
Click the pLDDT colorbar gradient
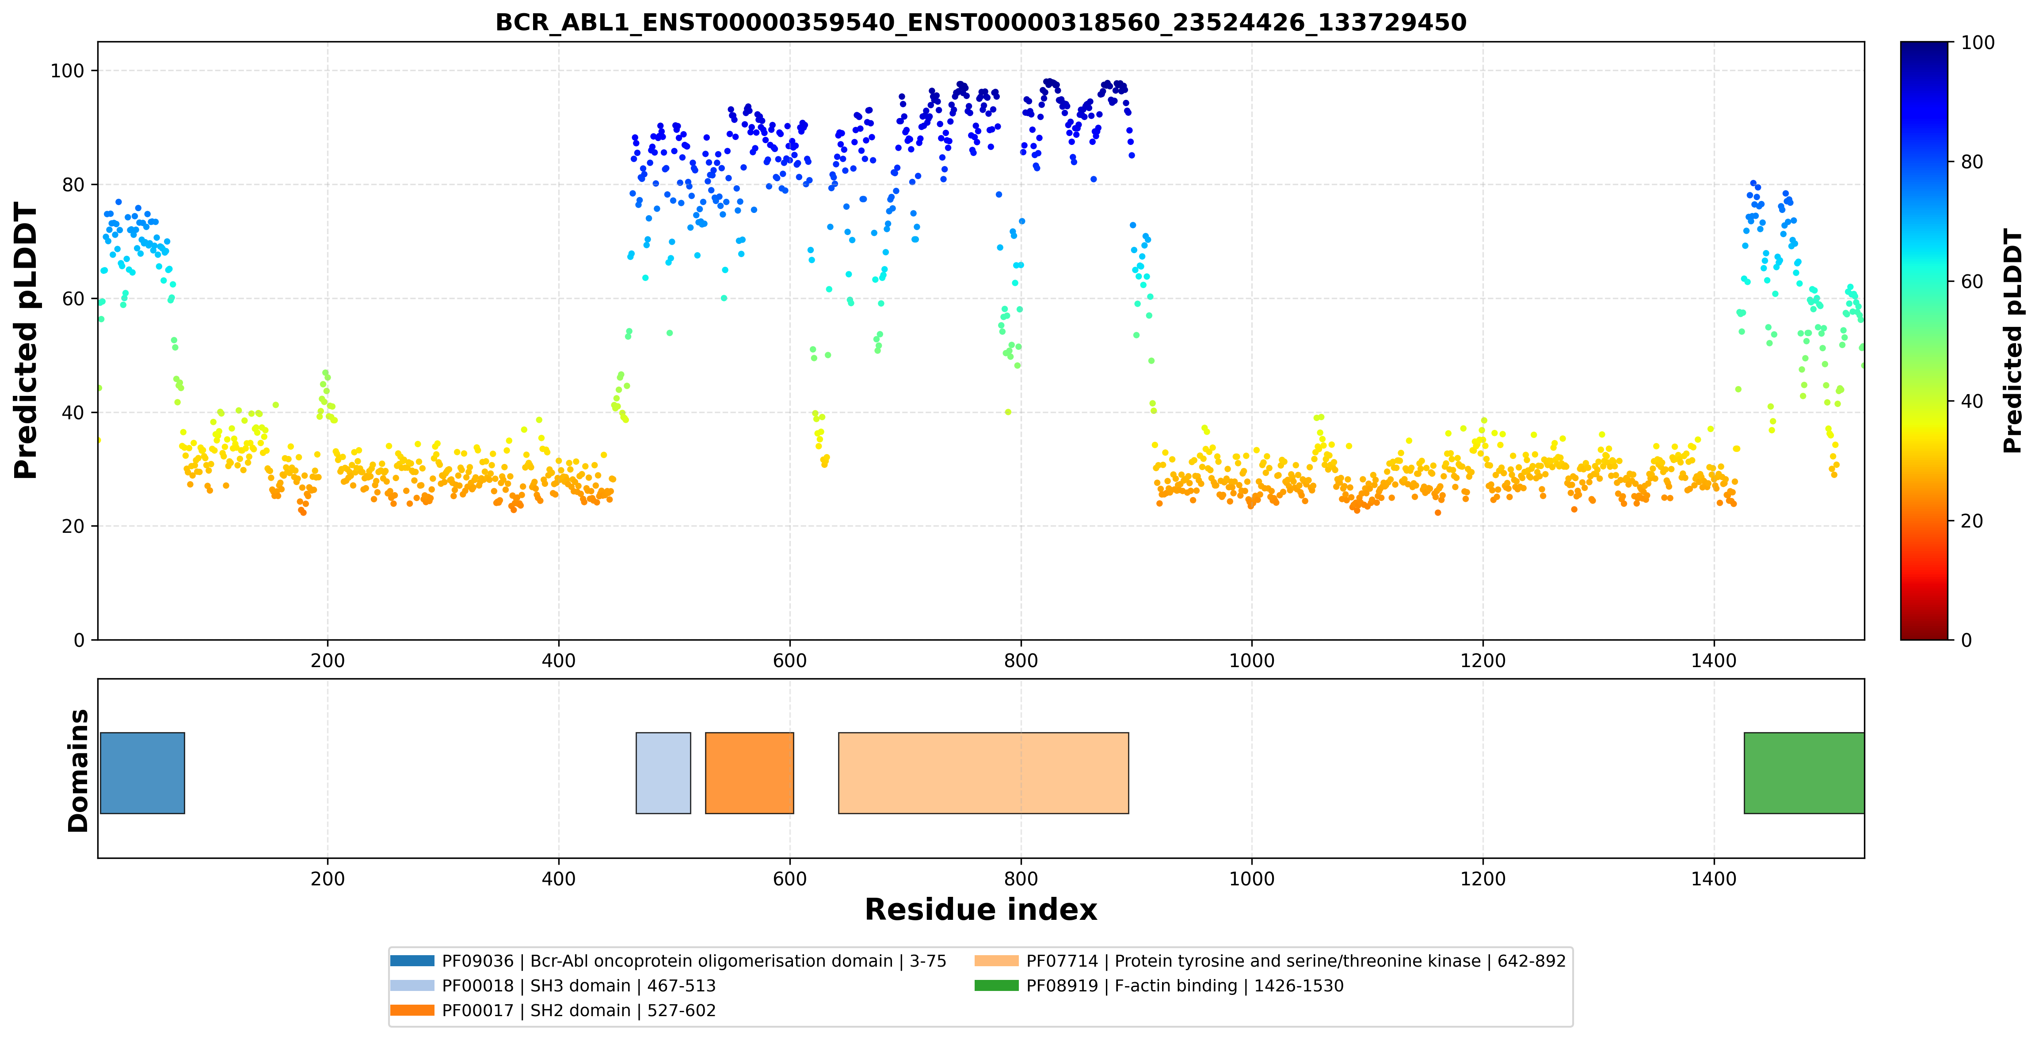tap(1924, 341)
